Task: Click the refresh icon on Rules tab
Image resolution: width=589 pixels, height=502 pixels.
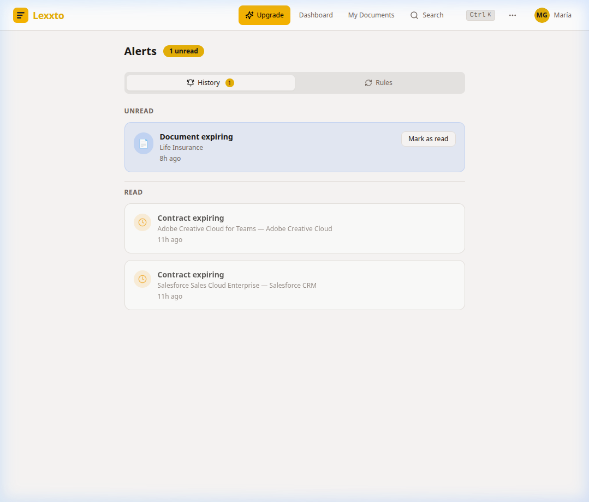Action: click(x=368, y=83)
